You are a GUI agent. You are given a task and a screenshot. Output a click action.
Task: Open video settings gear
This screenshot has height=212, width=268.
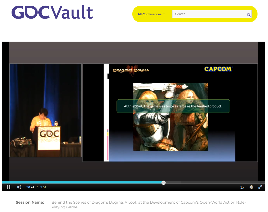point(251,187)
